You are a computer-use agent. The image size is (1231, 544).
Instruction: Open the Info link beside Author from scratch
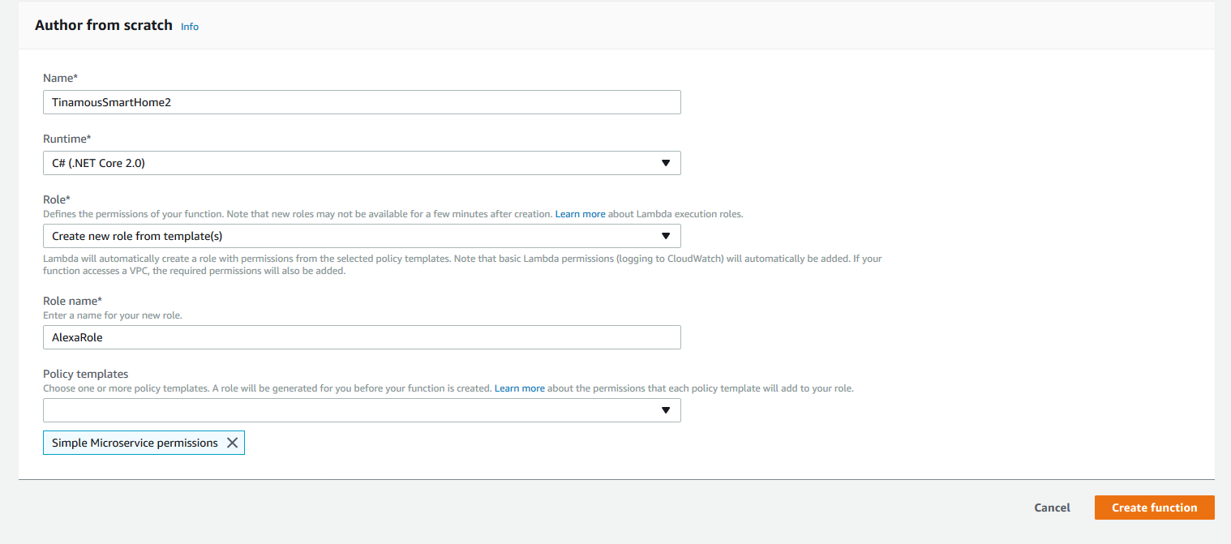[190, 27]
